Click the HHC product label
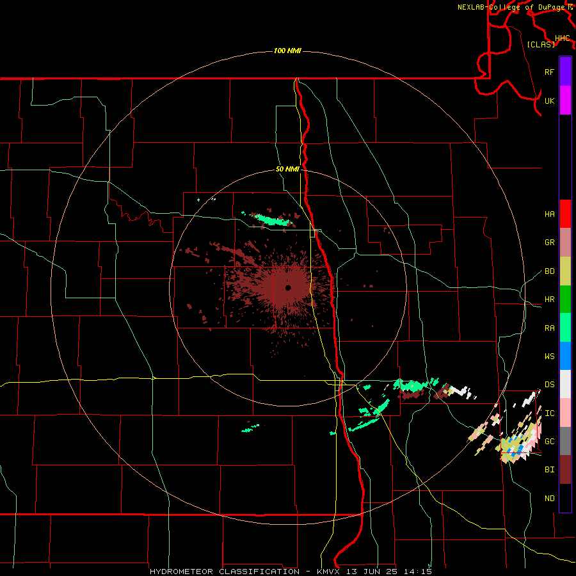The width and height of the screenshot is (576, 576). [x=563, y=38]
